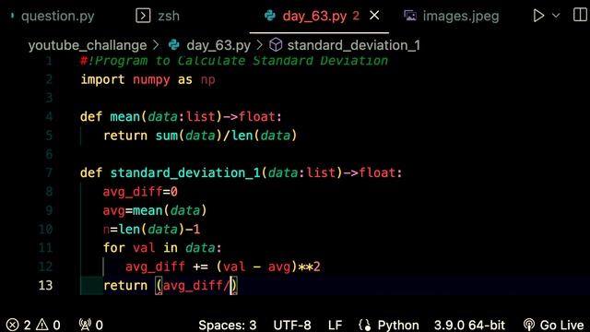Open run options dropdown arrow

(556, 16)
